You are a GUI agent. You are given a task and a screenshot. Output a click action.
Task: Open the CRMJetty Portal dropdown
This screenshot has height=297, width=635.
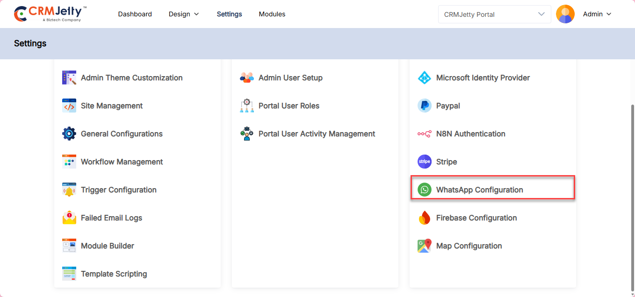click(494, 14)
